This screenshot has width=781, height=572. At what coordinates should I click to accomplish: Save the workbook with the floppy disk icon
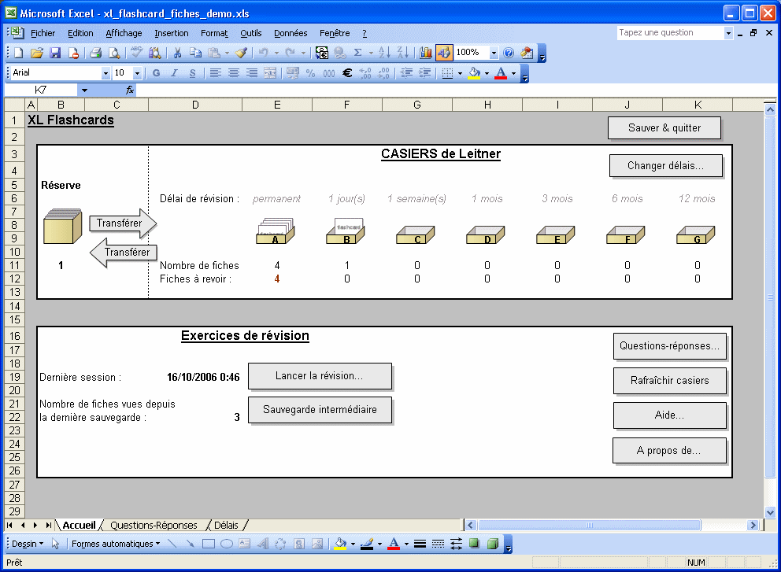[55, 53]
